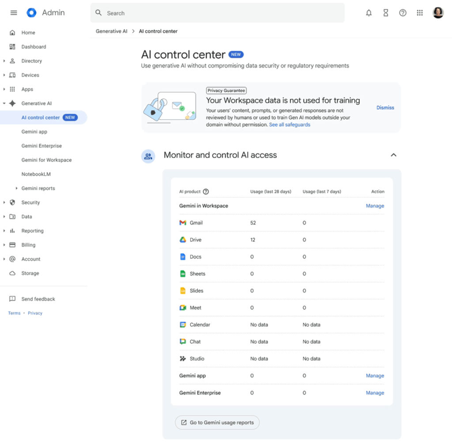The height and width of the screenshot is (443, 452).
Task: Open the help question mark icon
Action: [403, 13]
